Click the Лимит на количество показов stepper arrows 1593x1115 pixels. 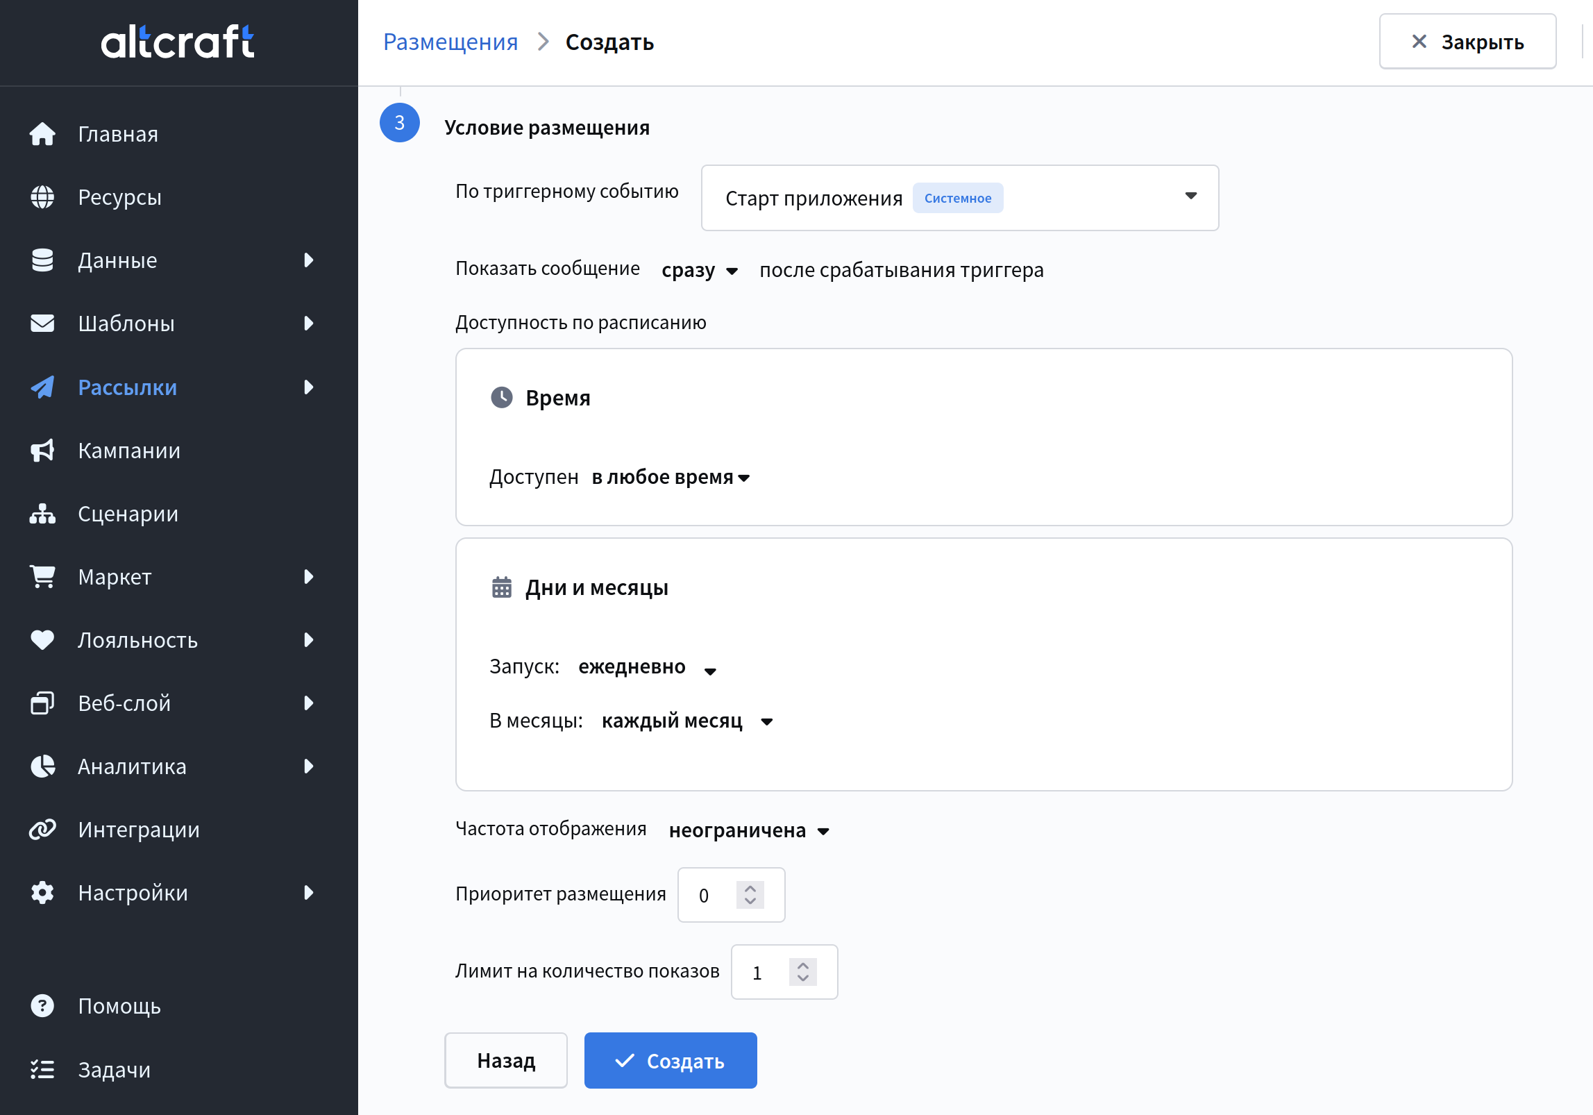pos(802,972)
